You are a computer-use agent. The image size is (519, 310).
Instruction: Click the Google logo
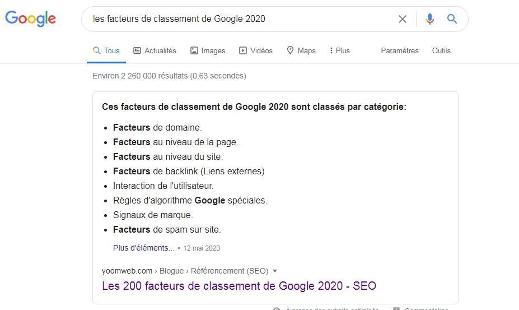tap(31, 18)
